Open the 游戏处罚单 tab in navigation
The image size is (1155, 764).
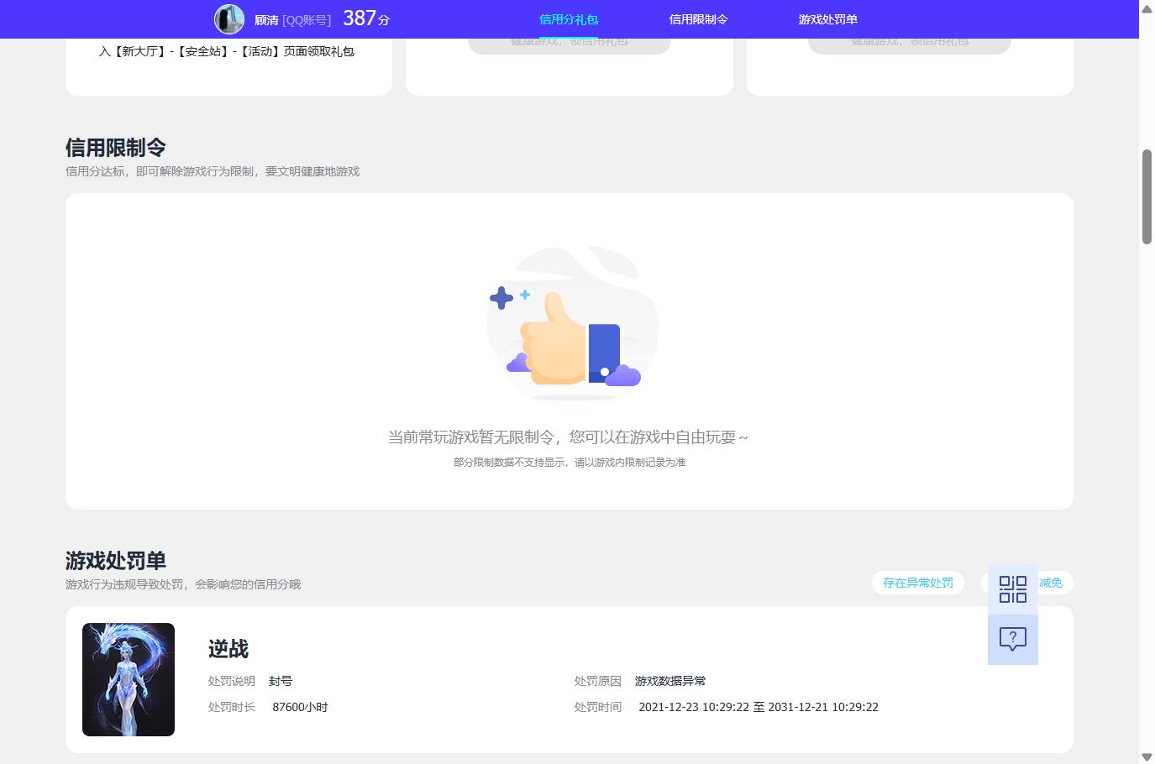point(828,18)
